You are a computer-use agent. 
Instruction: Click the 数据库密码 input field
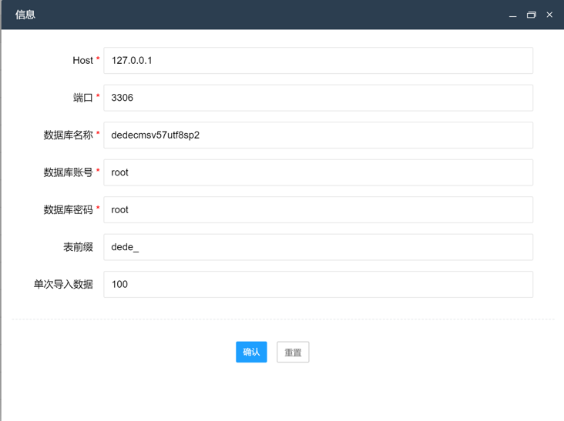point(318,210)
